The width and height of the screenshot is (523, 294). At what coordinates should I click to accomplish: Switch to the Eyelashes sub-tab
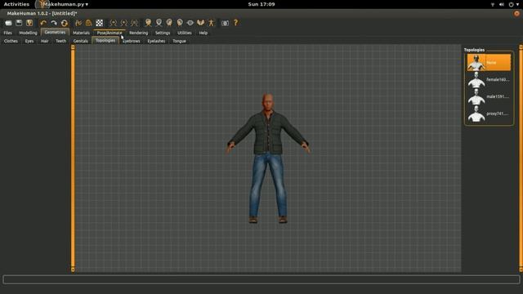[156, 41]
